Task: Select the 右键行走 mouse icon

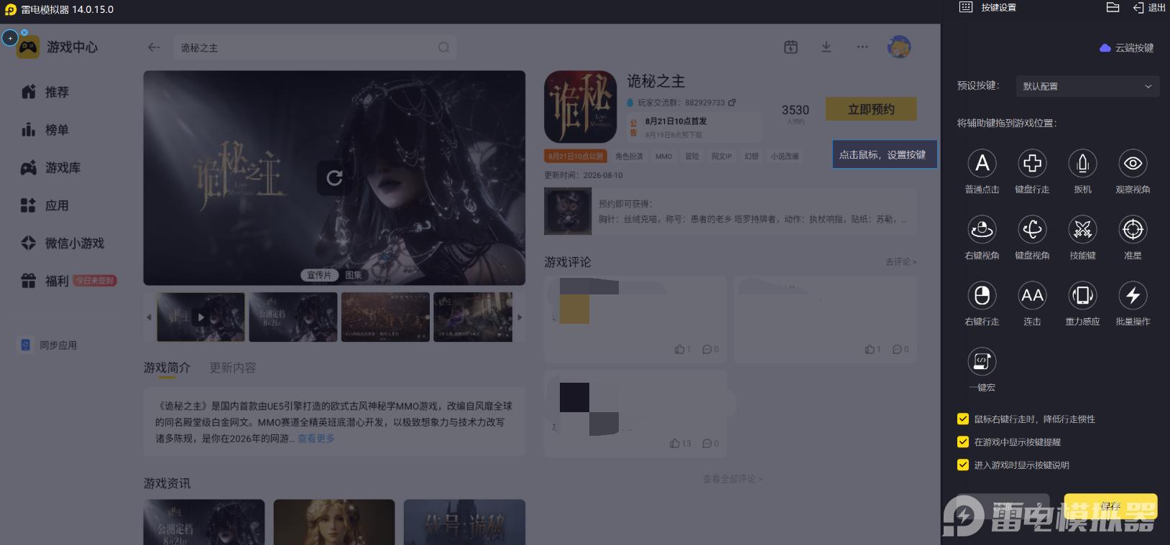Action: pos(982,295)
